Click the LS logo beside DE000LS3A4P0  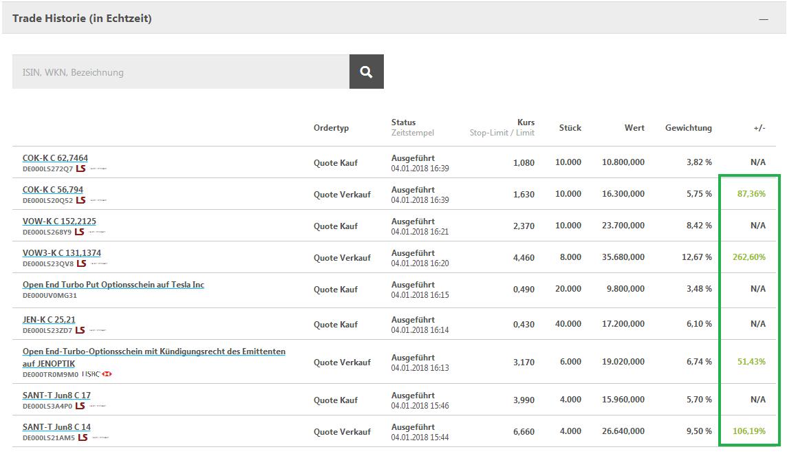click(x=80, y=406)
